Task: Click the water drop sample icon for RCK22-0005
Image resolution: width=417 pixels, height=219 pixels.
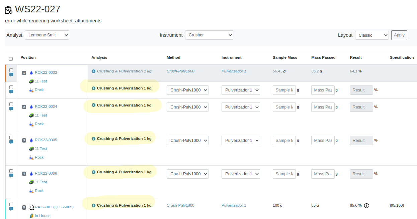Action: [x=31, y=140]
